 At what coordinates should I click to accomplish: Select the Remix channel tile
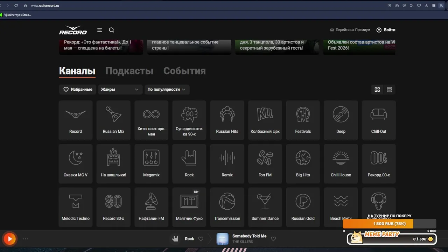pyautogui.click(x=227, y=164)
